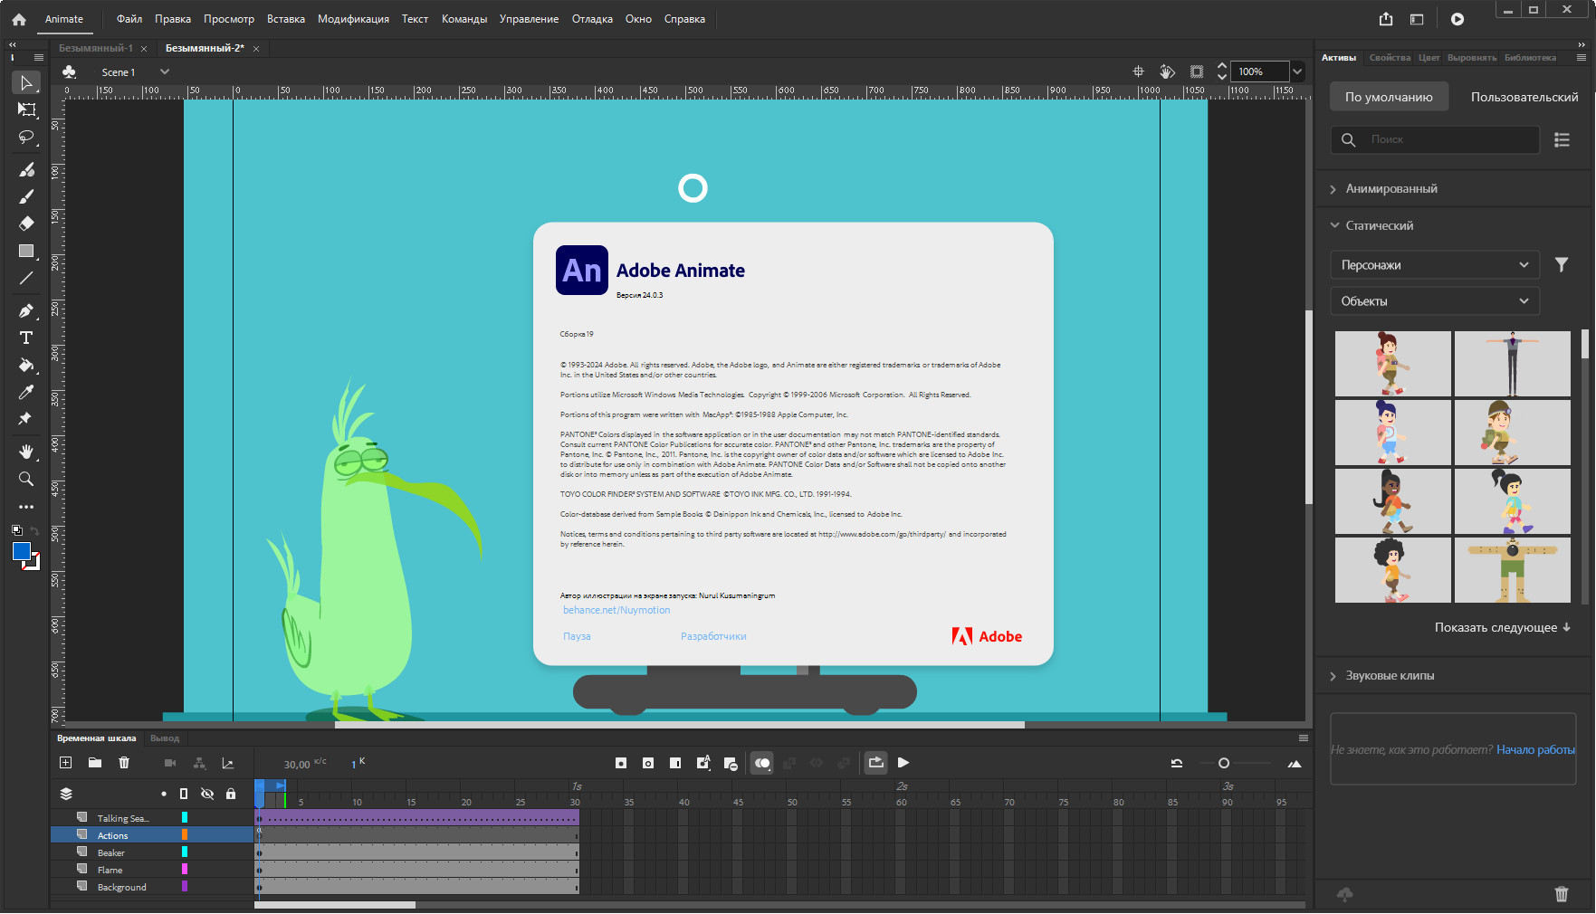This screenshot has height=914, width=1596.
Task: Switch to the Пользовательский assets tab
Action: [1524, 97]
